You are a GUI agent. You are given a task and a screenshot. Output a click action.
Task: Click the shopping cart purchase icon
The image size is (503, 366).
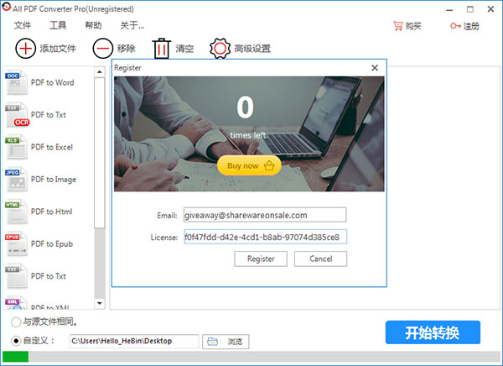(397, 26)
